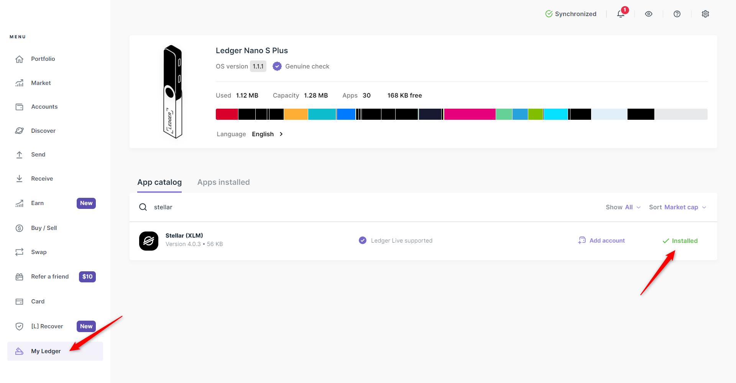Click the Swap arrows icon

click(20, 252)
